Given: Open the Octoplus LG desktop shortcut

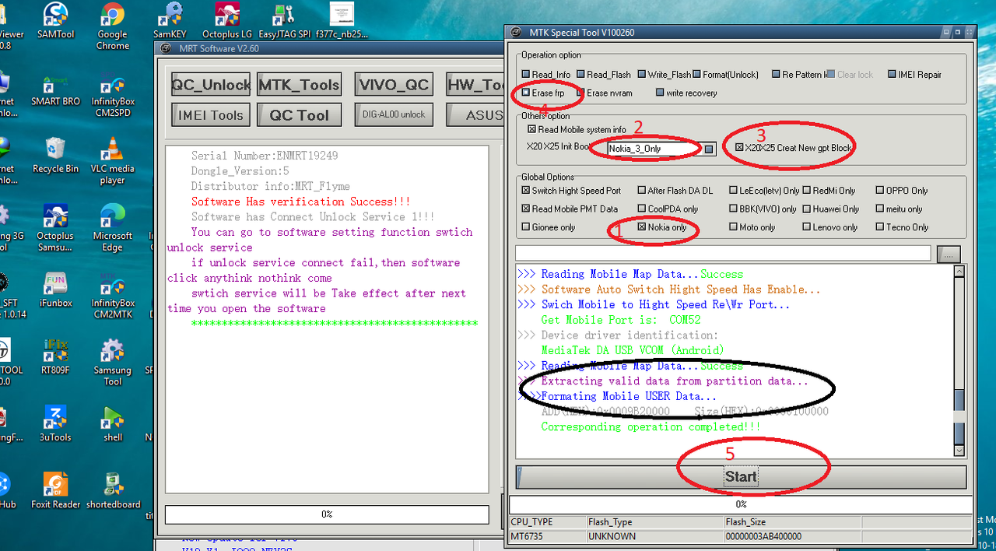Looking at the screenshot, I should [227, 21].
